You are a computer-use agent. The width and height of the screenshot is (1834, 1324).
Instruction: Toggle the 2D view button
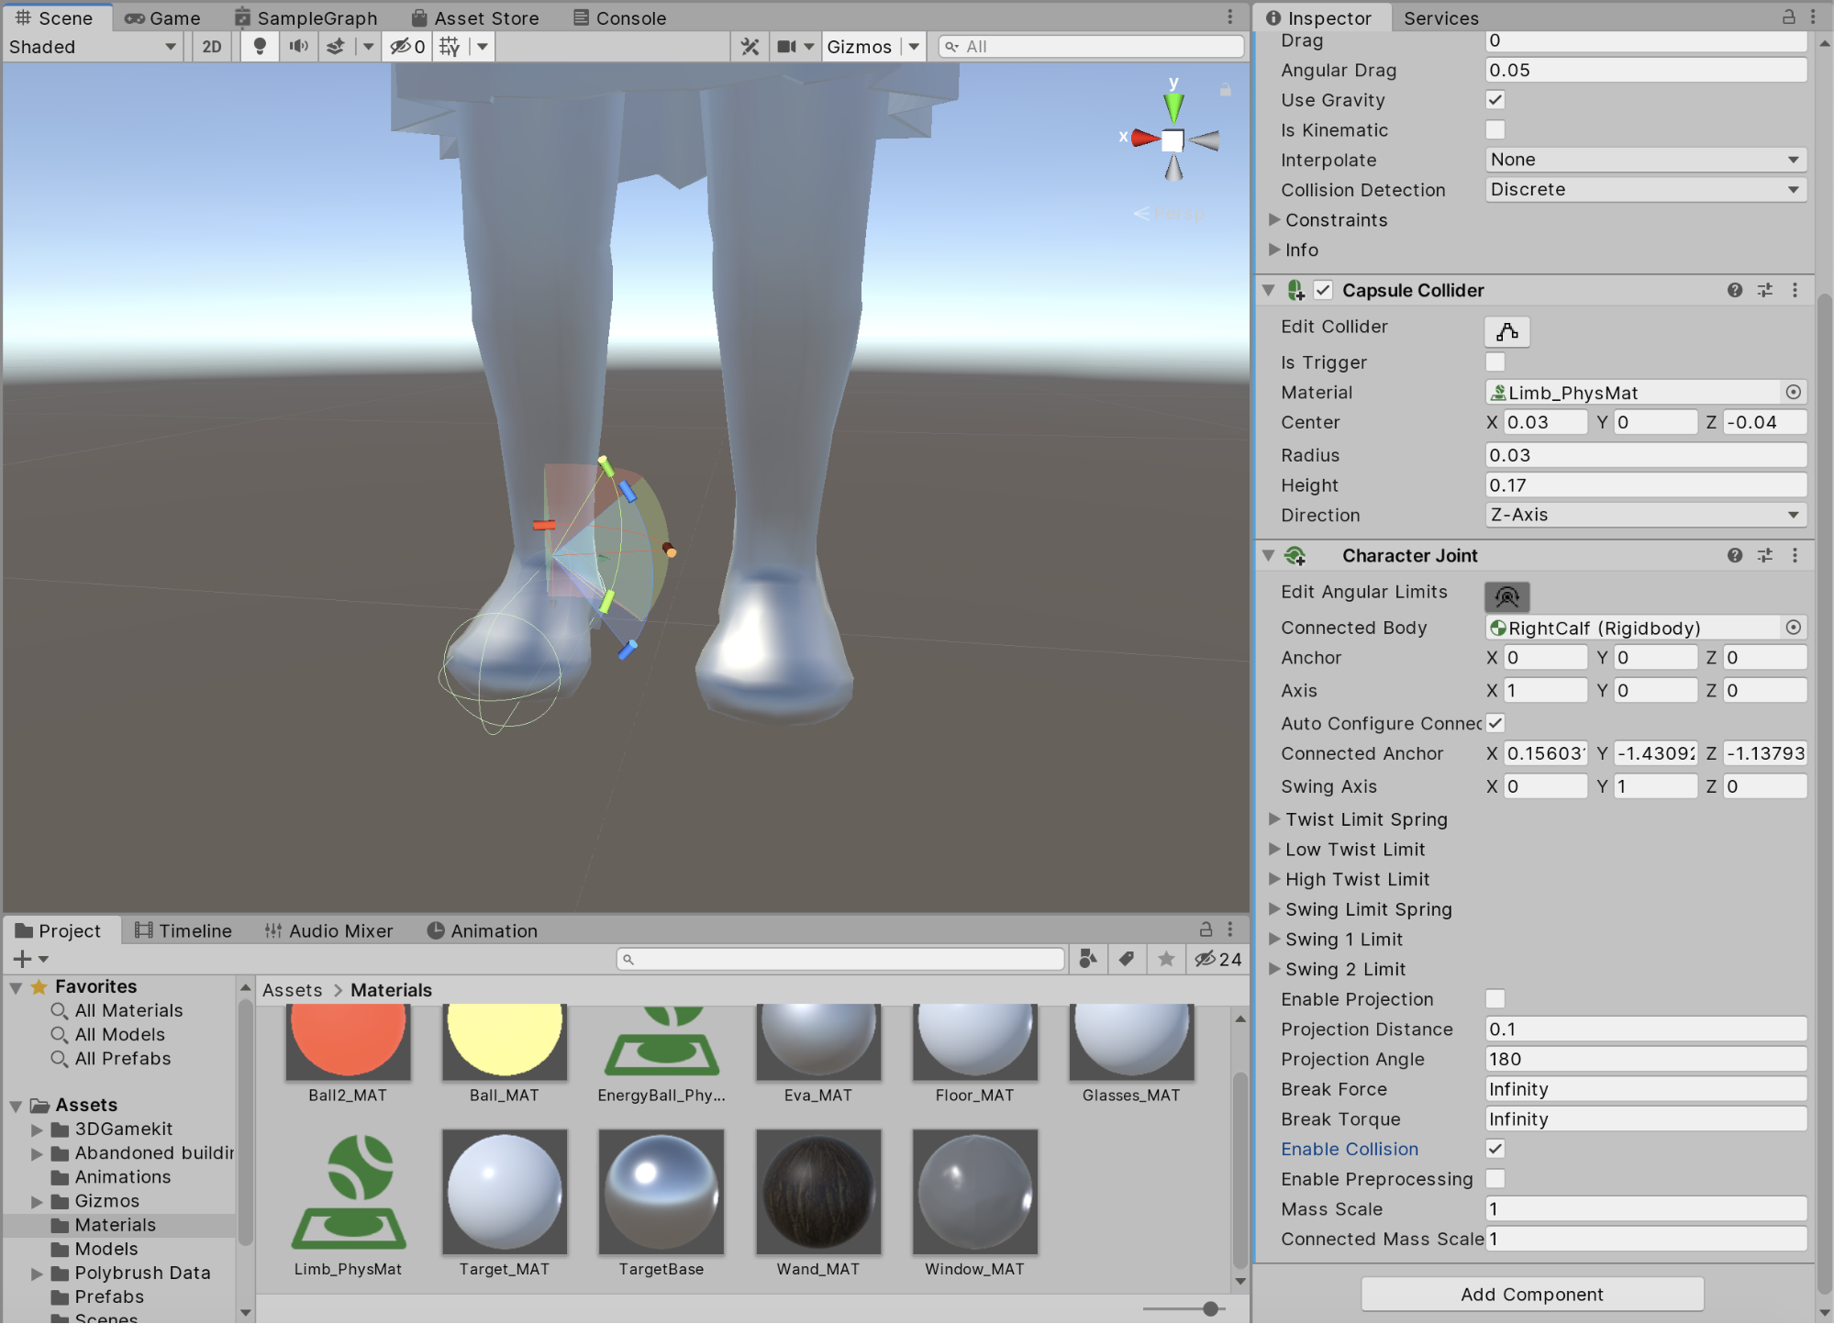tap(211, 47)
